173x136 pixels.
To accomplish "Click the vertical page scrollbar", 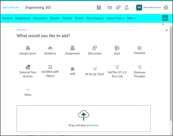I will point(171,74).
